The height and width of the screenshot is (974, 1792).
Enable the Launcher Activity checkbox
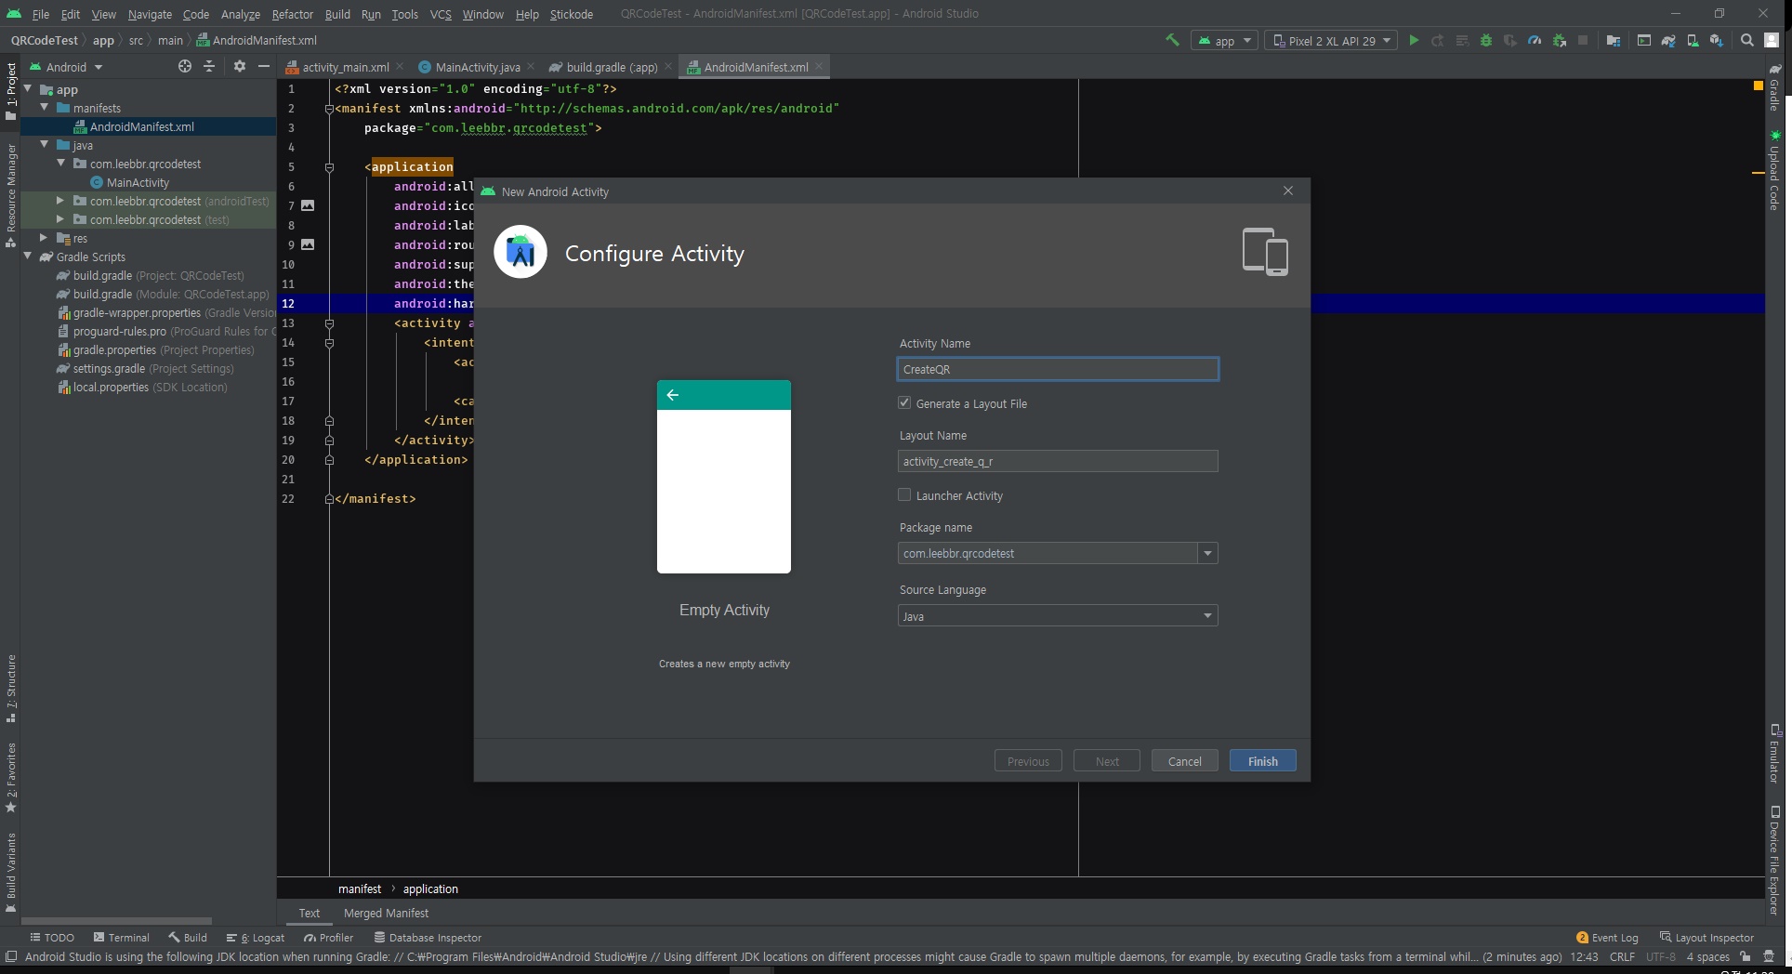(x=904, y=494)
